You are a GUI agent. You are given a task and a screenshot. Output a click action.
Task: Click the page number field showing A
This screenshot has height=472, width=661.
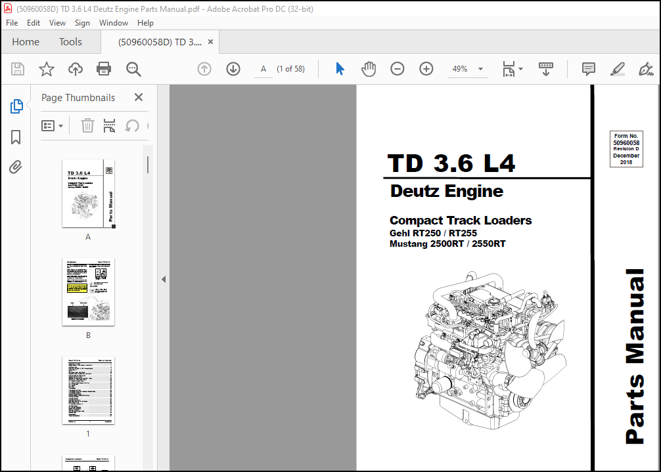(263, 69)
